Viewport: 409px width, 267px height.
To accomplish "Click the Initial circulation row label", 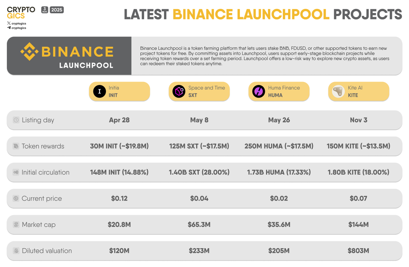I will pos(46,172).
